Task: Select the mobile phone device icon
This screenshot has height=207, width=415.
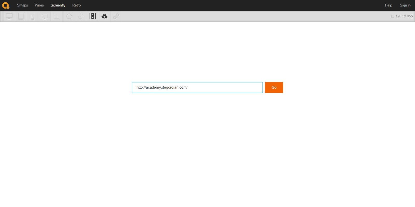Action: (33, 16)
